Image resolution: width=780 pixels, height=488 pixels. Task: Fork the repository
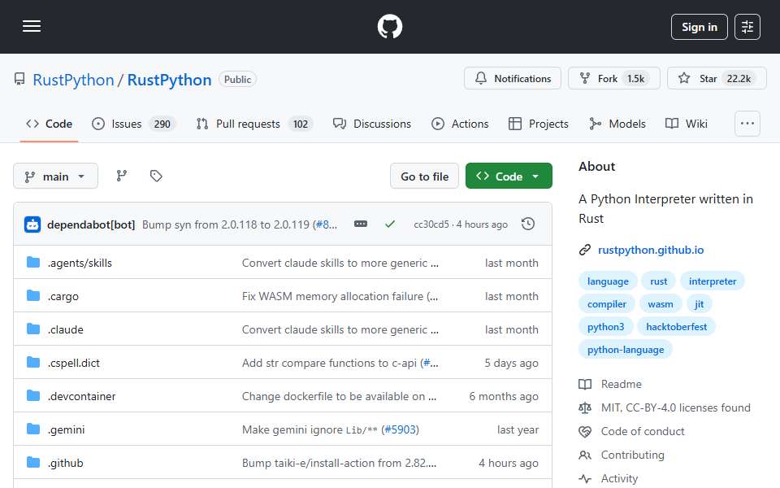614,79
